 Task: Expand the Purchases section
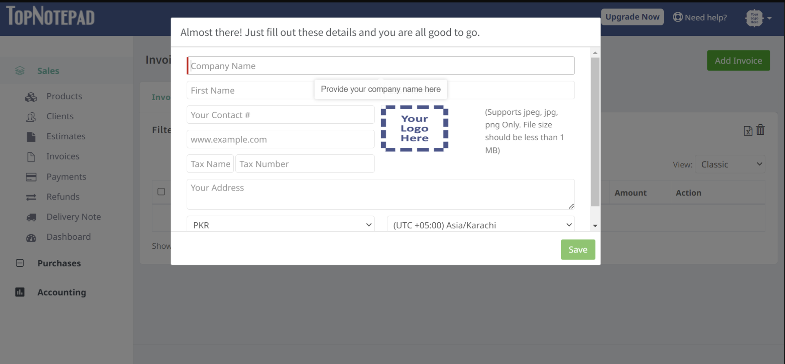(59, 263)
